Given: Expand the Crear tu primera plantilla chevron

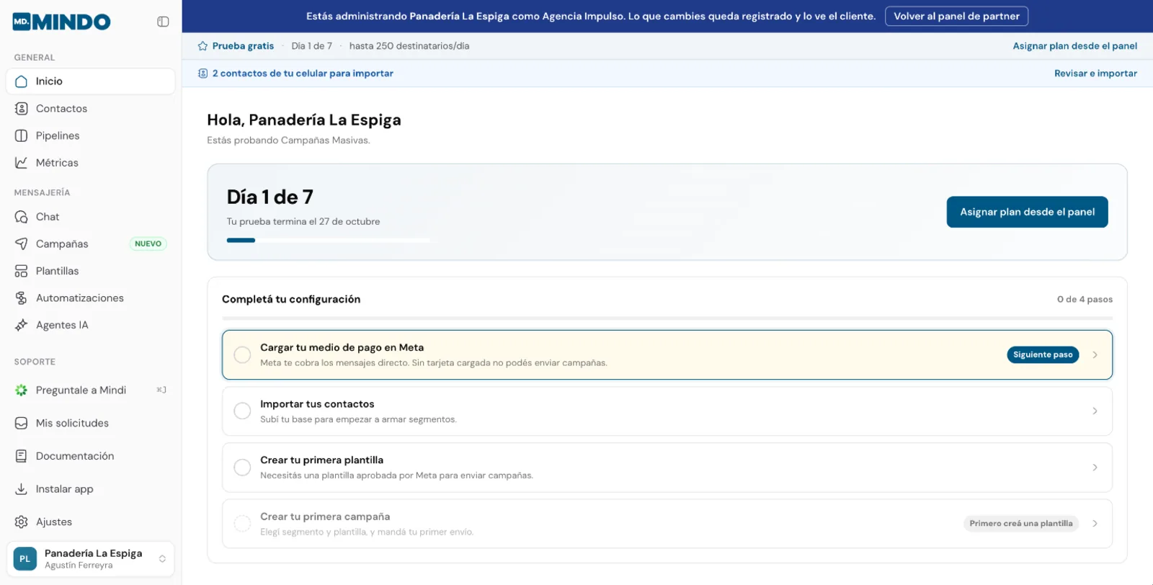Looking at the screenshot, I should pyautogui.click(x=1095, y=468).
